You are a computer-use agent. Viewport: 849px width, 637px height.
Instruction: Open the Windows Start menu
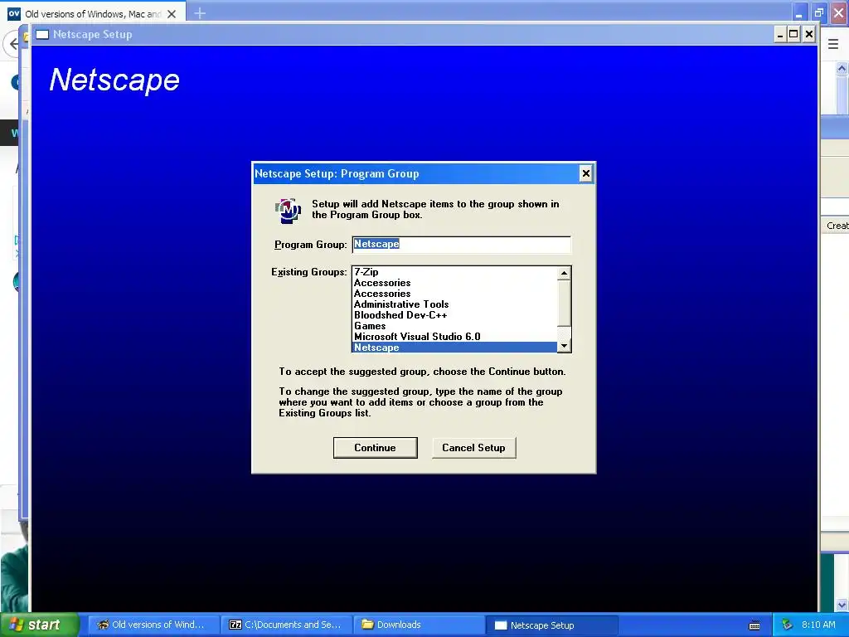pyautogui.click(x=40, y=625)
